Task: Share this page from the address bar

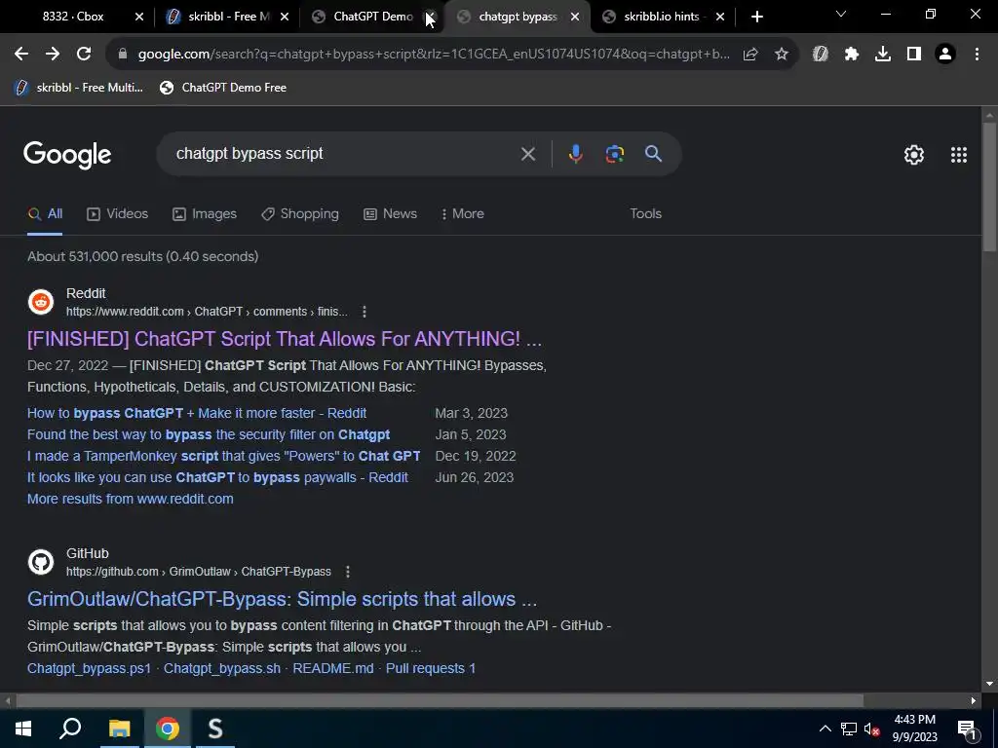Action: tap(750, 55)
